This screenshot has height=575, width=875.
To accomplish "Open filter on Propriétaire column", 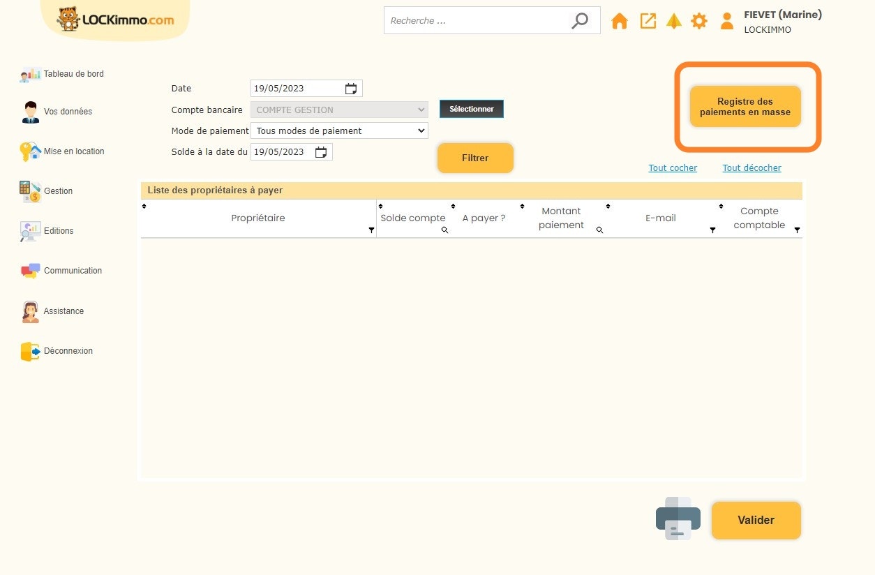I will click(371, 230).
